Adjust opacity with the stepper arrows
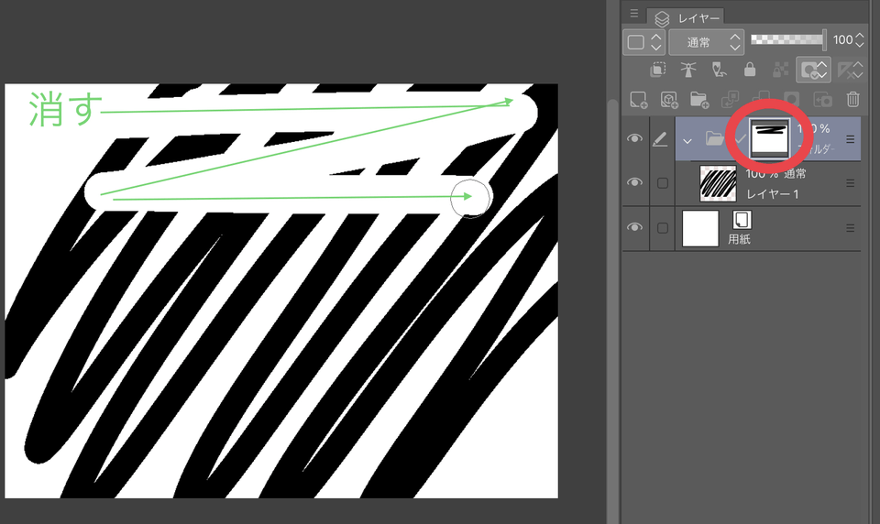 pyautogui.click(x=860, y=39)
